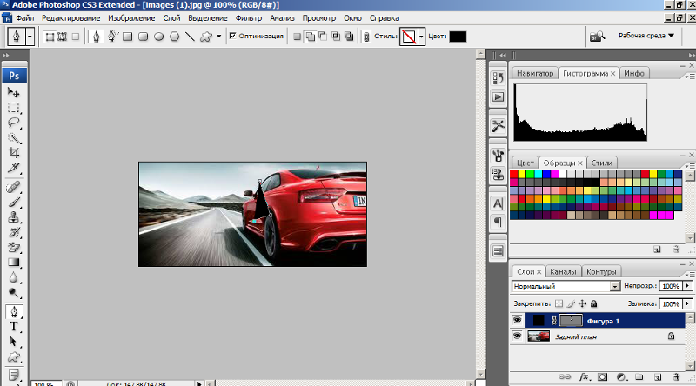Pick the yellow swatch in top row
Screen dimensions: 696x386
point(522,174)
